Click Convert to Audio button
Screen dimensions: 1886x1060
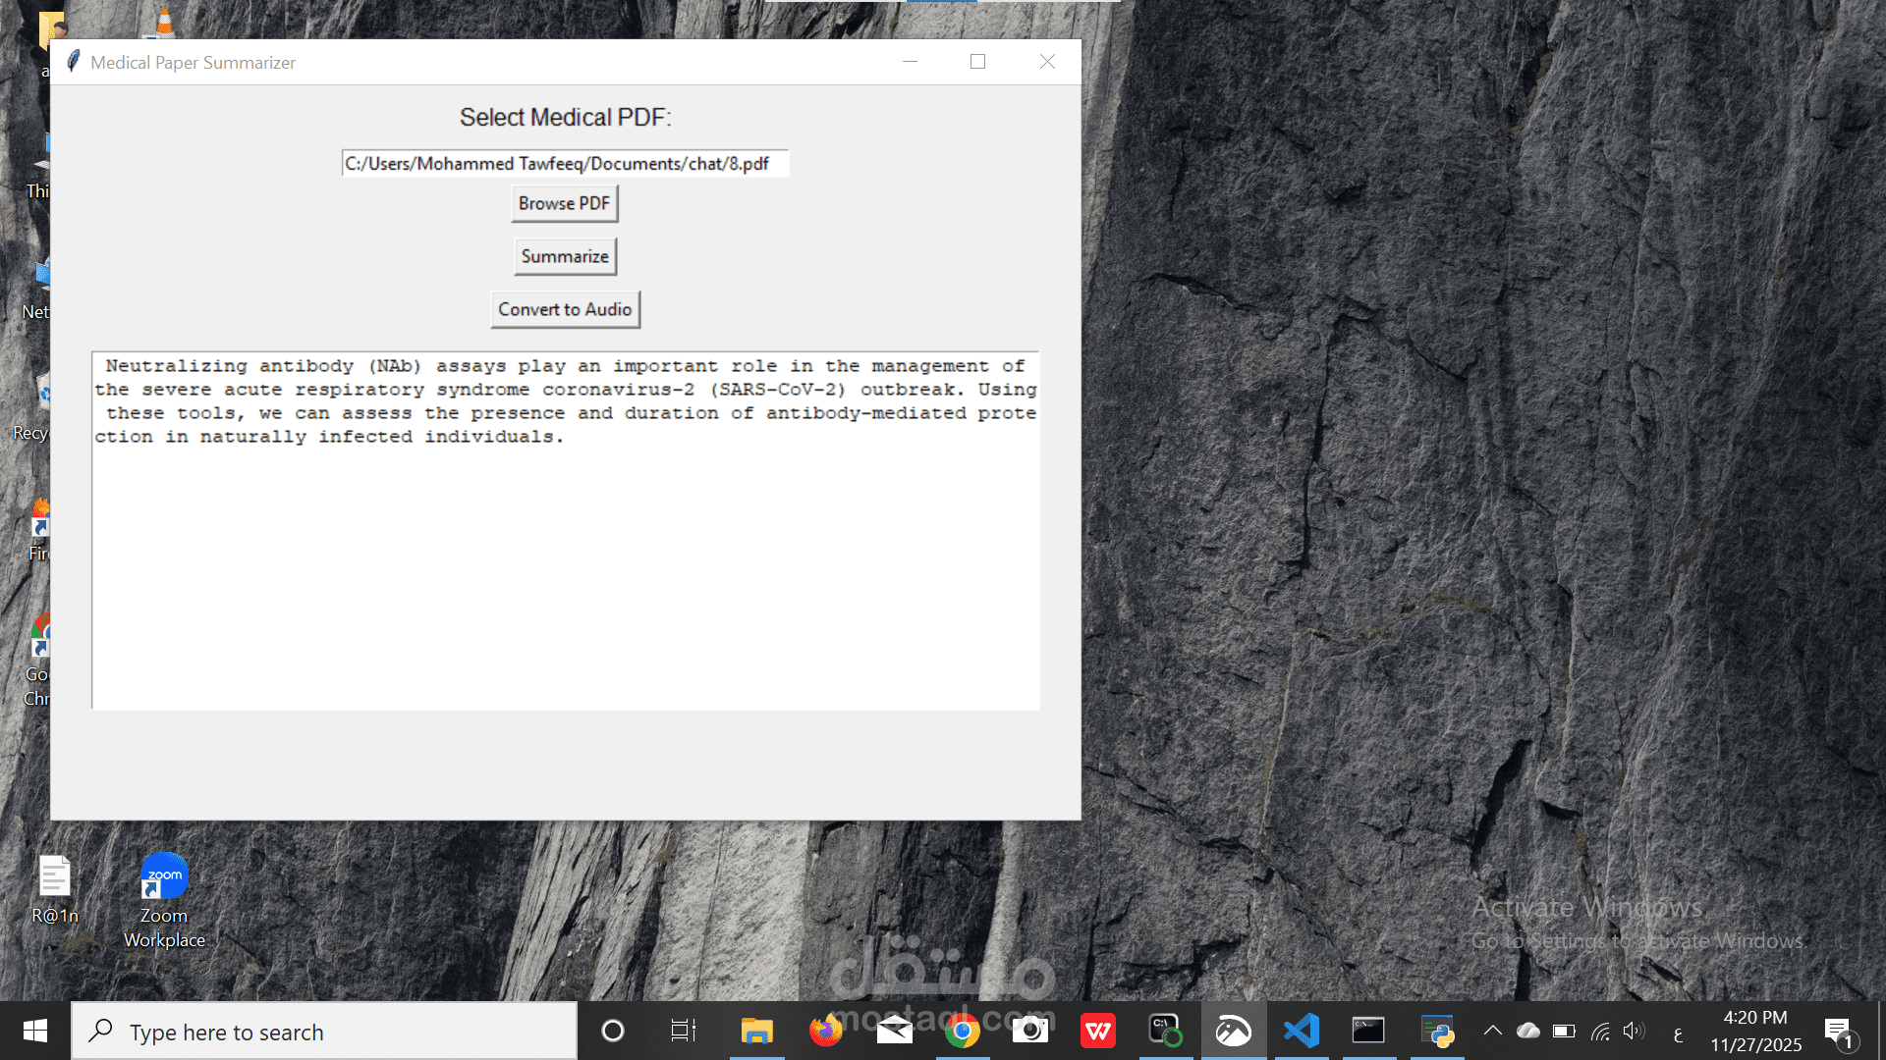pos(565,309)
